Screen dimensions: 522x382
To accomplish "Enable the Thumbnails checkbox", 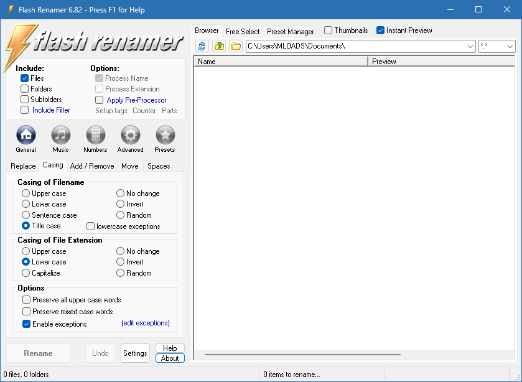I will [x=328, y=30].
